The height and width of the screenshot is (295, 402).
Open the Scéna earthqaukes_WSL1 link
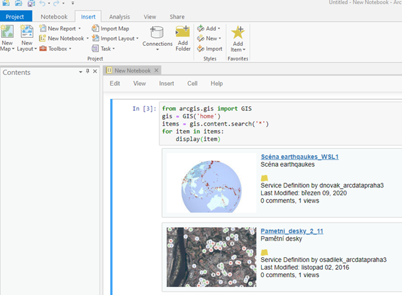pos(300,157)
